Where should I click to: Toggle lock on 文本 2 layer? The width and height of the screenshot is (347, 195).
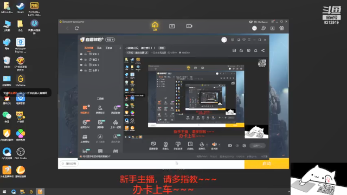[86, 54]
